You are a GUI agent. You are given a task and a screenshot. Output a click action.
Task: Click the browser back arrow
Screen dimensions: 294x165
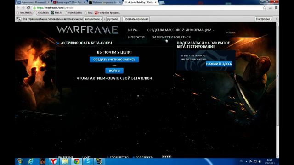(x=18, y=8)
